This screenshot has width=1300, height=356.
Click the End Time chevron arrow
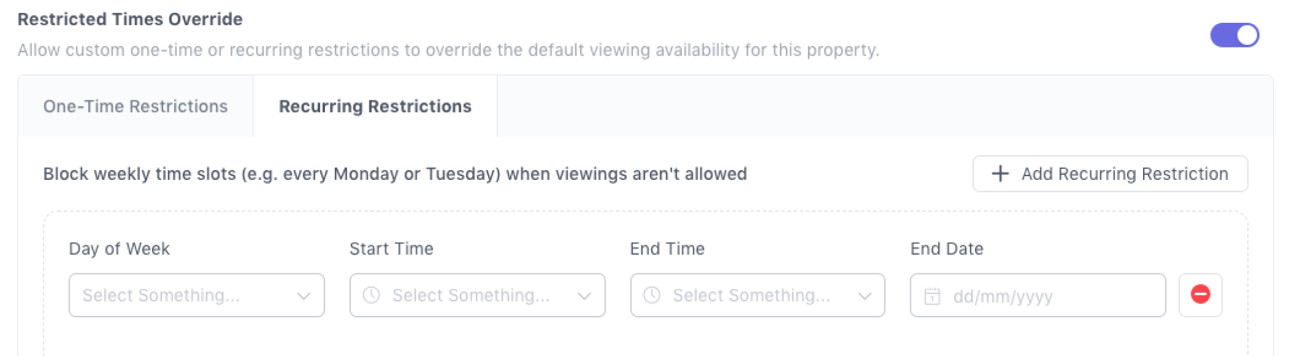865,296
